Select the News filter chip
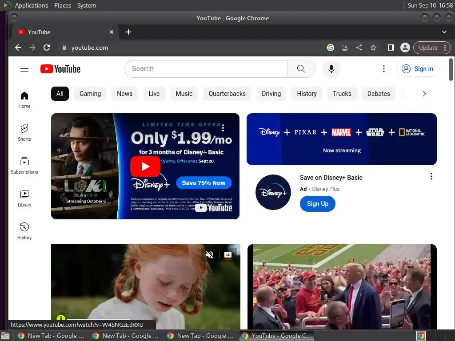The width and height of the screenshot is (455, 341). click(125, 94)
